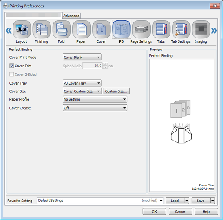This screenshot has width=223, height=220.
Task: Open the Layout settings icon
Action: click(22, 29)
